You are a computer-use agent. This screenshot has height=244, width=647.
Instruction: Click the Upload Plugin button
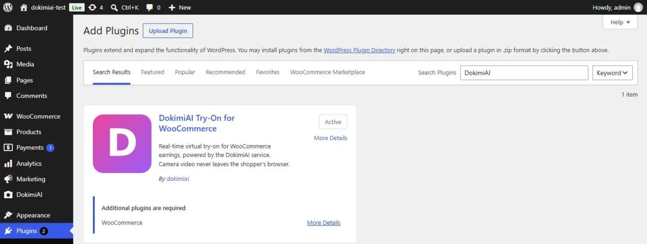[168, 31]
